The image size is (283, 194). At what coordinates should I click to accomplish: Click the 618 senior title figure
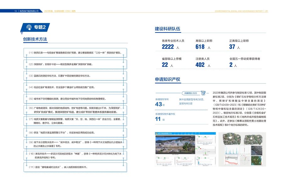click(200, 47)
